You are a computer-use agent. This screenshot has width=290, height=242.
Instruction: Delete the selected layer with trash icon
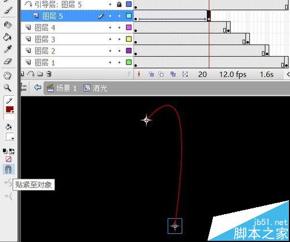pyautogui.click(x=49, y=74)
